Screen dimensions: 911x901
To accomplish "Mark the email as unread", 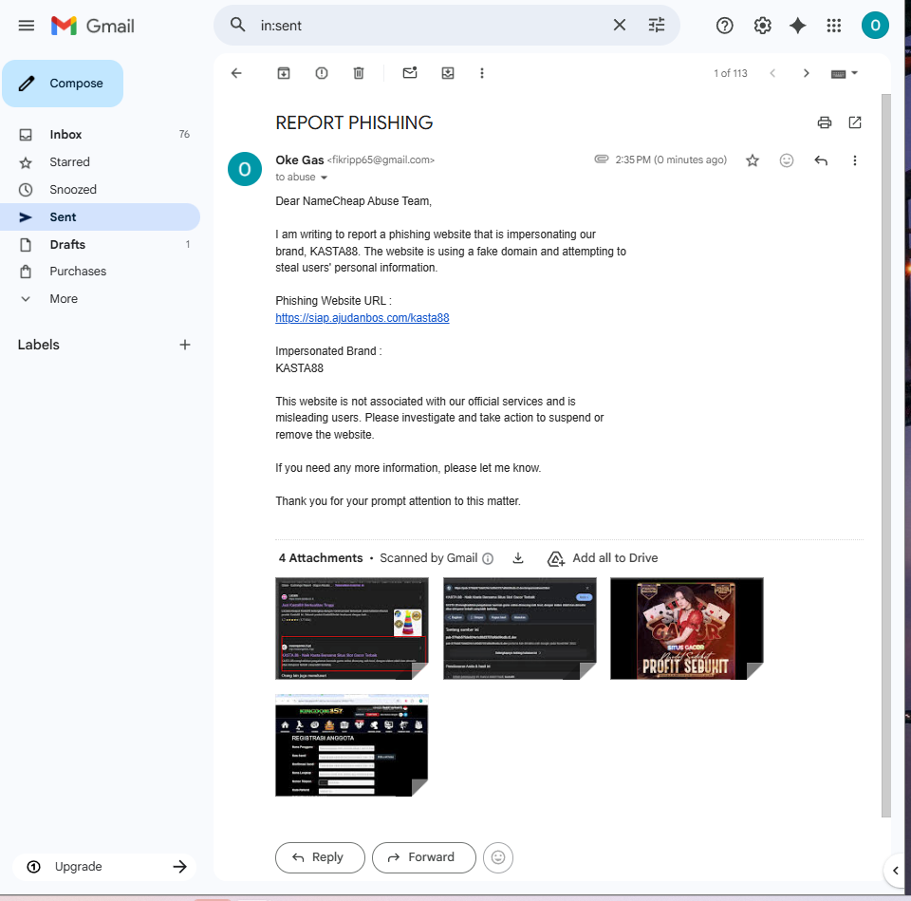I will [410, 73].
